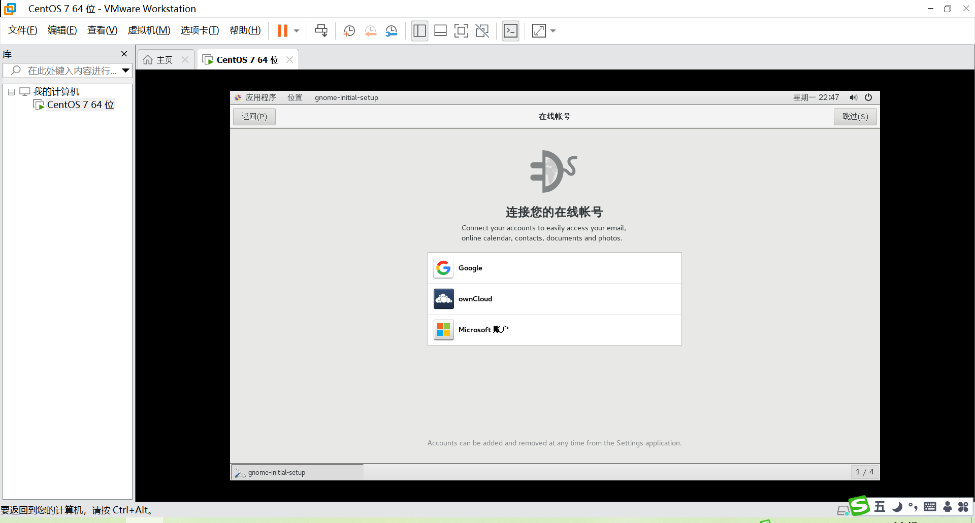Click the stretch guest display icon
The image size is (975, 523).
tap(539, 31)
